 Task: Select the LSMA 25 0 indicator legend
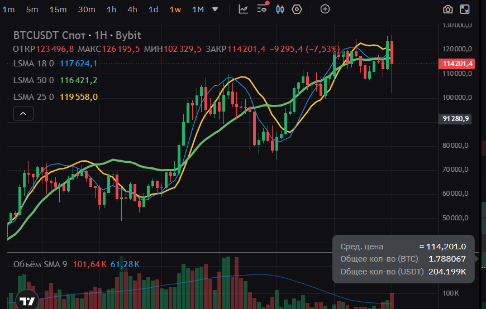pos(34,97)
